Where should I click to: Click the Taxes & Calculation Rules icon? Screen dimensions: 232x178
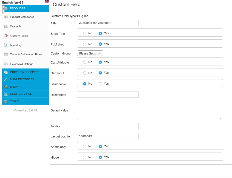6,54
